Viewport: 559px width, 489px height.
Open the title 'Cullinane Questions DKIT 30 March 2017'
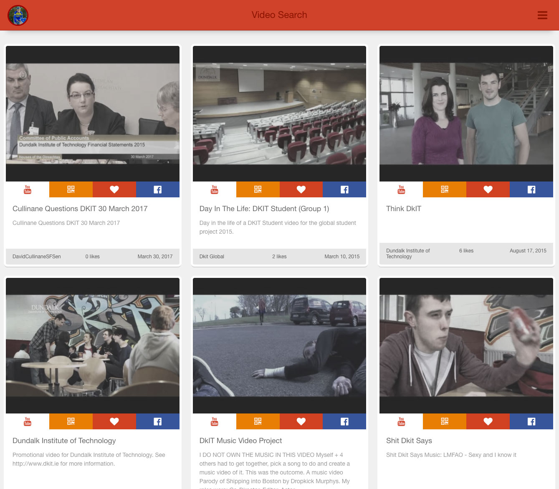(80, 209)
